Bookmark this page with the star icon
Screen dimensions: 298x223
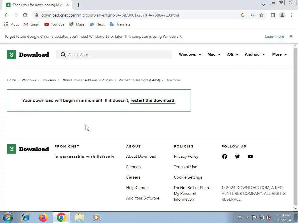pos(261,15)
